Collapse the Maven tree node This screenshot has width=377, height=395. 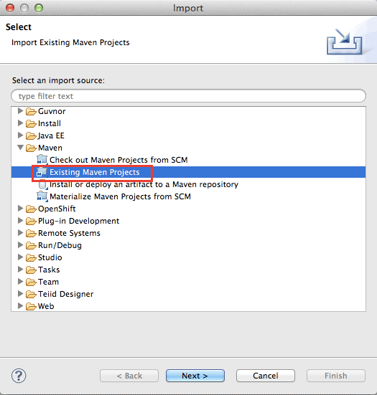[21, 148]
